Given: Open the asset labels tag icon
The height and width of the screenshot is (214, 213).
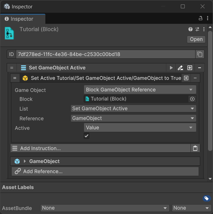Looking at the screenshot, I should [x=207, y=199].
